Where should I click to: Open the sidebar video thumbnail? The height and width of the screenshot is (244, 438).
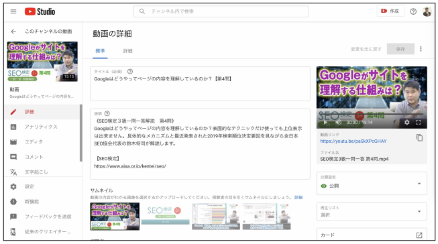click(42, 62)
